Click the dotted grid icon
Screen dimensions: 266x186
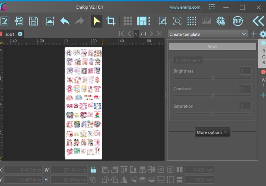tap(192, 21)
